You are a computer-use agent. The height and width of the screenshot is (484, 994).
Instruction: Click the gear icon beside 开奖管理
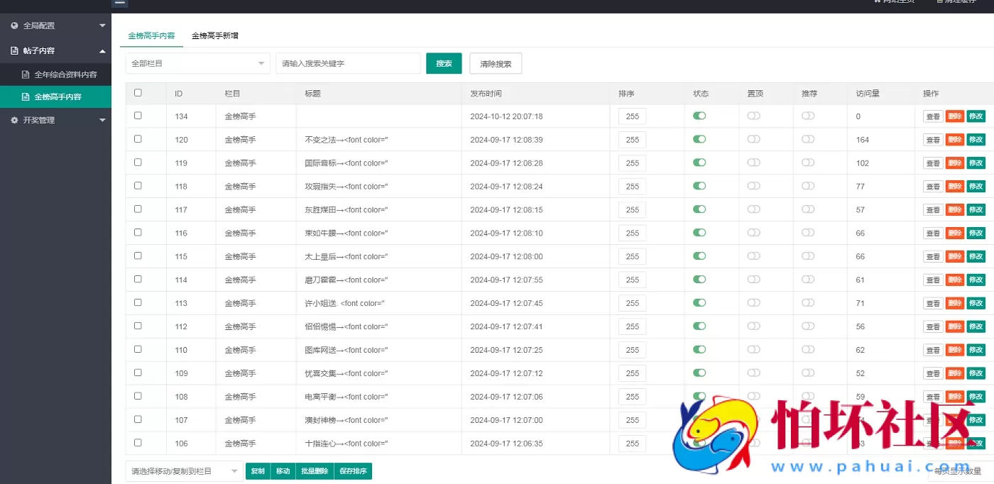click(15, 121)
